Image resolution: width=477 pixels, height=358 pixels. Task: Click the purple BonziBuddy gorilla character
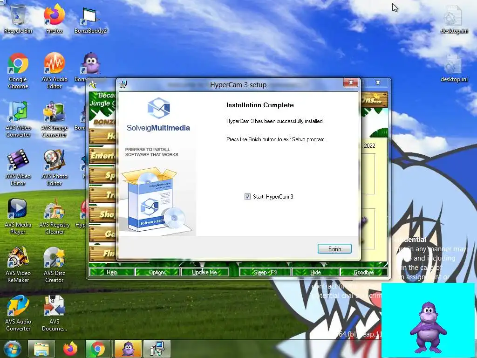pyautogui.click(x=428, y=327)
